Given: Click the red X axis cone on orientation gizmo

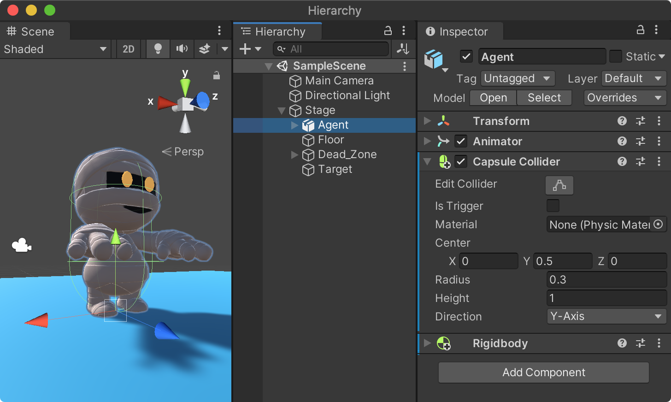Looking at the screenshot, I should pos(167,103).
